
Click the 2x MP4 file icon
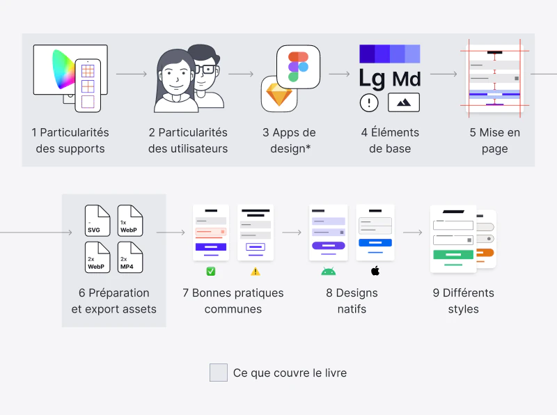[x=130, y=257]
